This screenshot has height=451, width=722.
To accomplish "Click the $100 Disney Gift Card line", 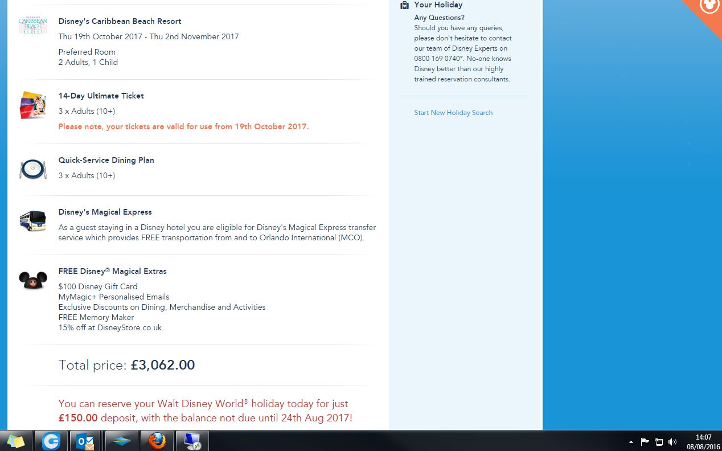I will (98, 286).
